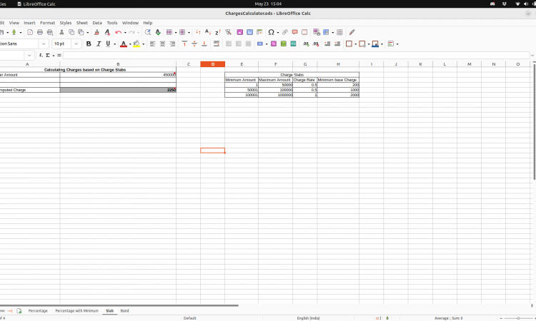The width and height of the screenshot is (536, 321).
Task: Toggle Underline formatting
Action: pyautogui.click(x=108, y=44)
